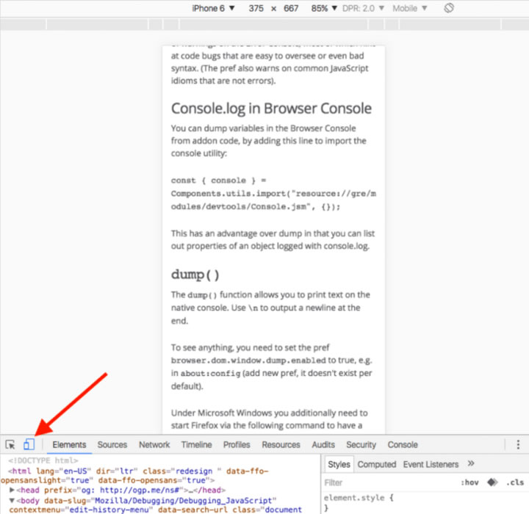Click the Console.log in Browser Console heading

pos(271,109)
